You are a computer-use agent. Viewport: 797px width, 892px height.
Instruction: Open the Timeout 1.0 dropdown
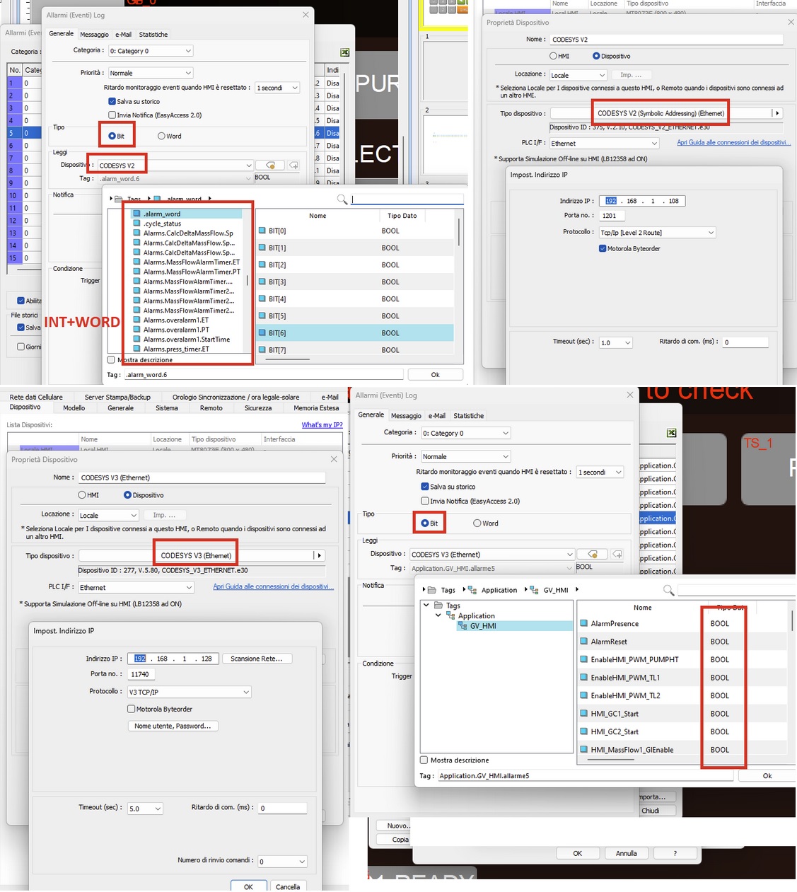click(615, 342)
